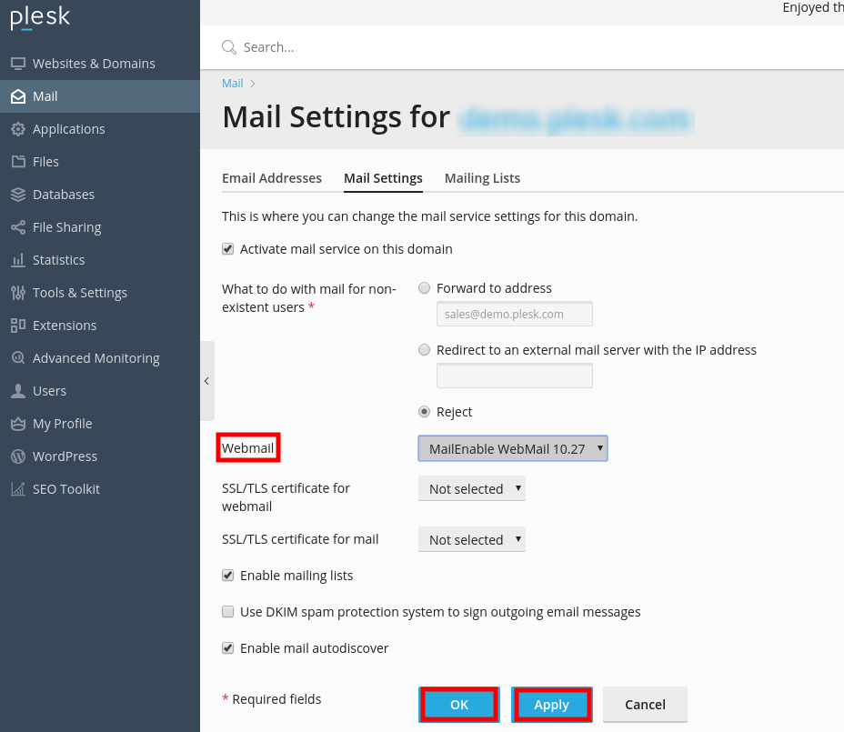This screenshot has width=844, height=732.
Task: Click the Databases stack icon
Action: tap(18, 195)
